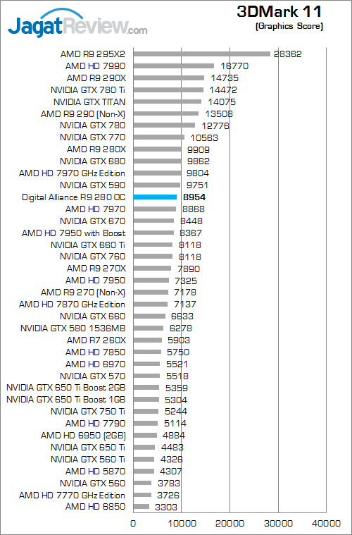Image resolution: width=352 pixels, height=535 pixels.
Task: Select the AMD HD 7990 label
Action: coord(96,66)
